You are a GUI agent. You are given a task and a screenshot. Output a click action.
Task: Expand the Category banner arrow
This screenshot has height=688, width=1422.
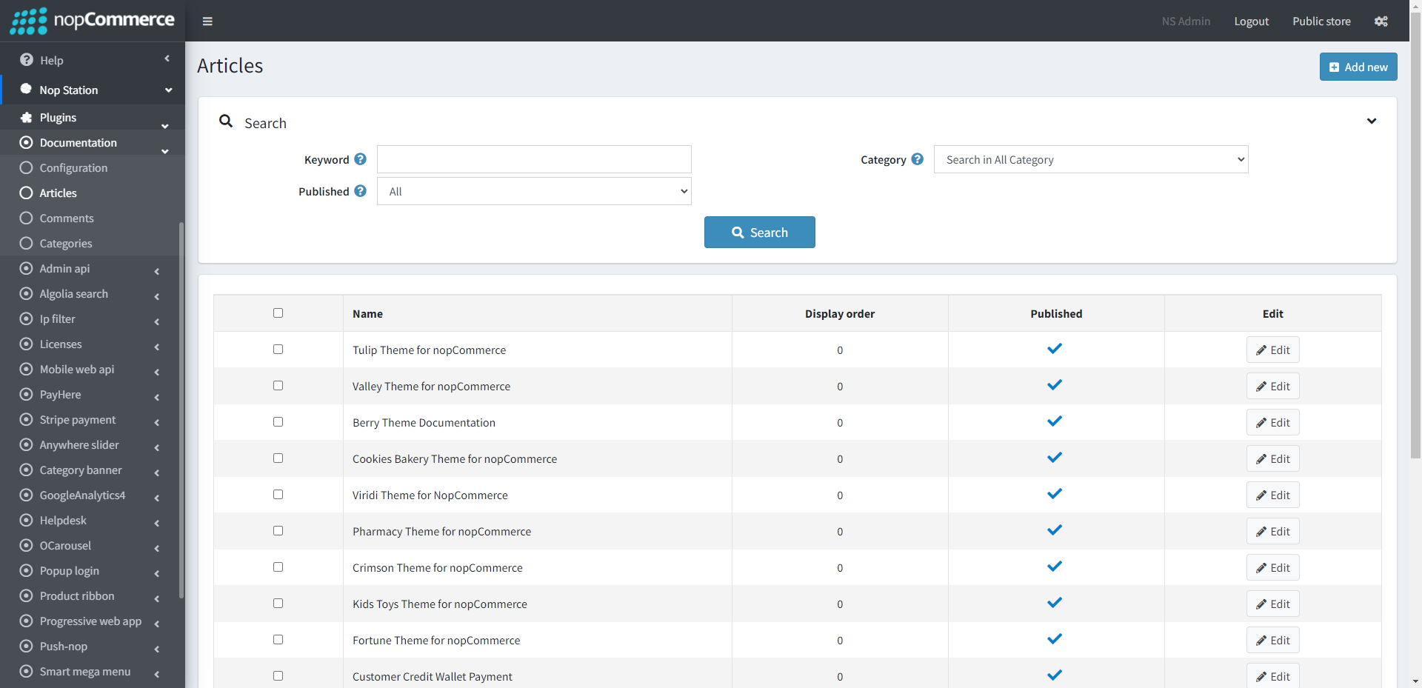coord(157,472)
